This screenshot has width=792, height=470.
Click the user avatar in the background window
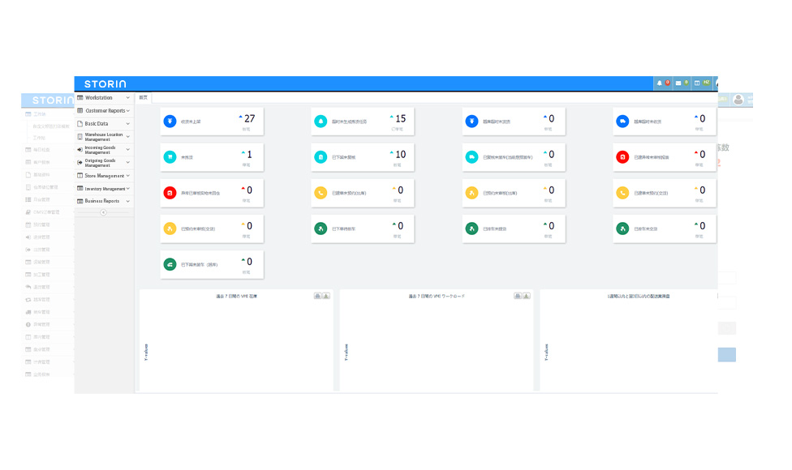738,100
